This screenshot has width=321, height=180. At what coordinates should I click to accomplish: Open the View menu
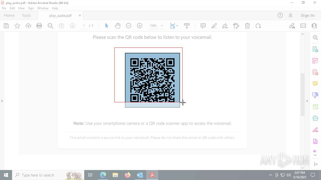21,8
